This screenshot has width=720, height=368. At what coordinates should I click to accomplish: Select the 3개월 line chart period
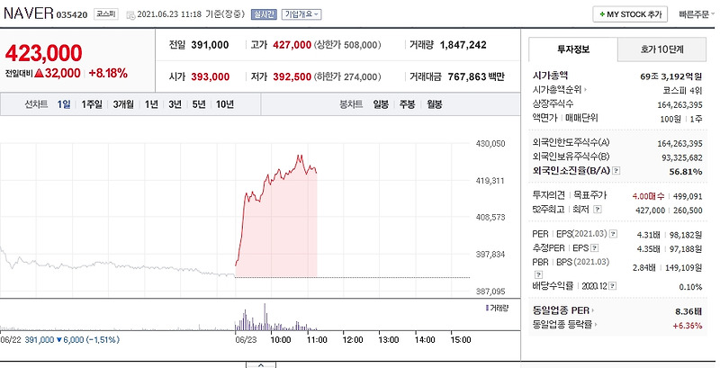tap(123, 104)
